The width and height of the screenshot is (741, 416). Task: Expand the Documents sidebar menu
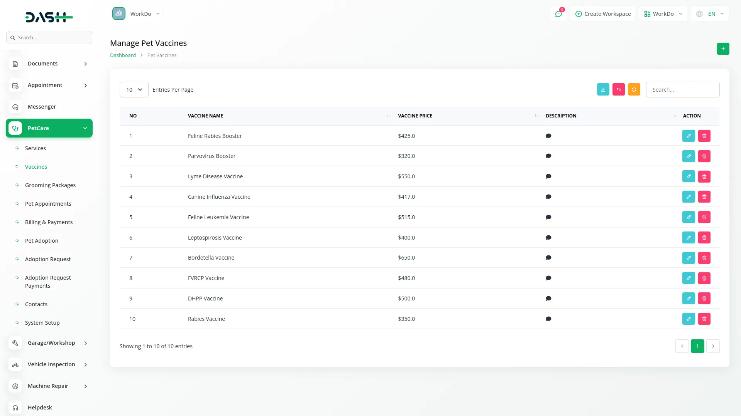[x=49, y=64]
